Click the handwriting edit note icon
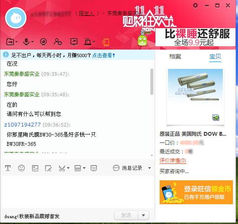Image resolution: width=238 pixels, height=224 pixels. tap(48, 168)
